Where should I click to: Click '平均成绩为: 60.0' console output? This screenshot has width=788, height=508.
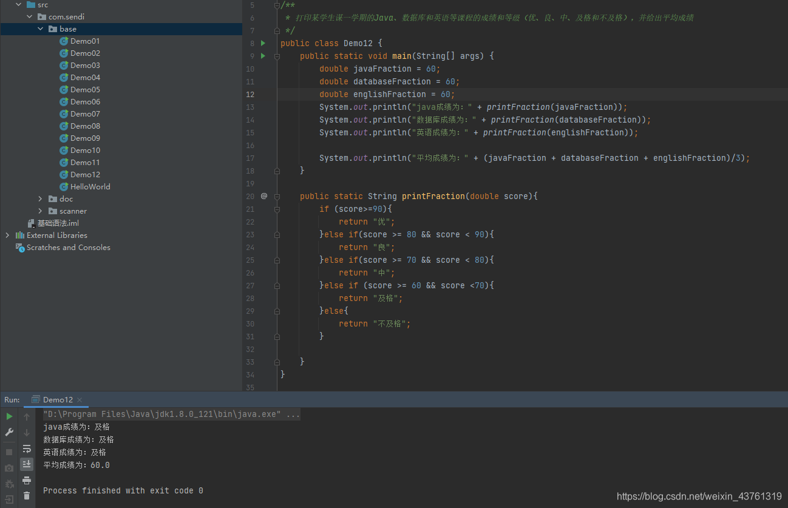click(x=76, y=465)
